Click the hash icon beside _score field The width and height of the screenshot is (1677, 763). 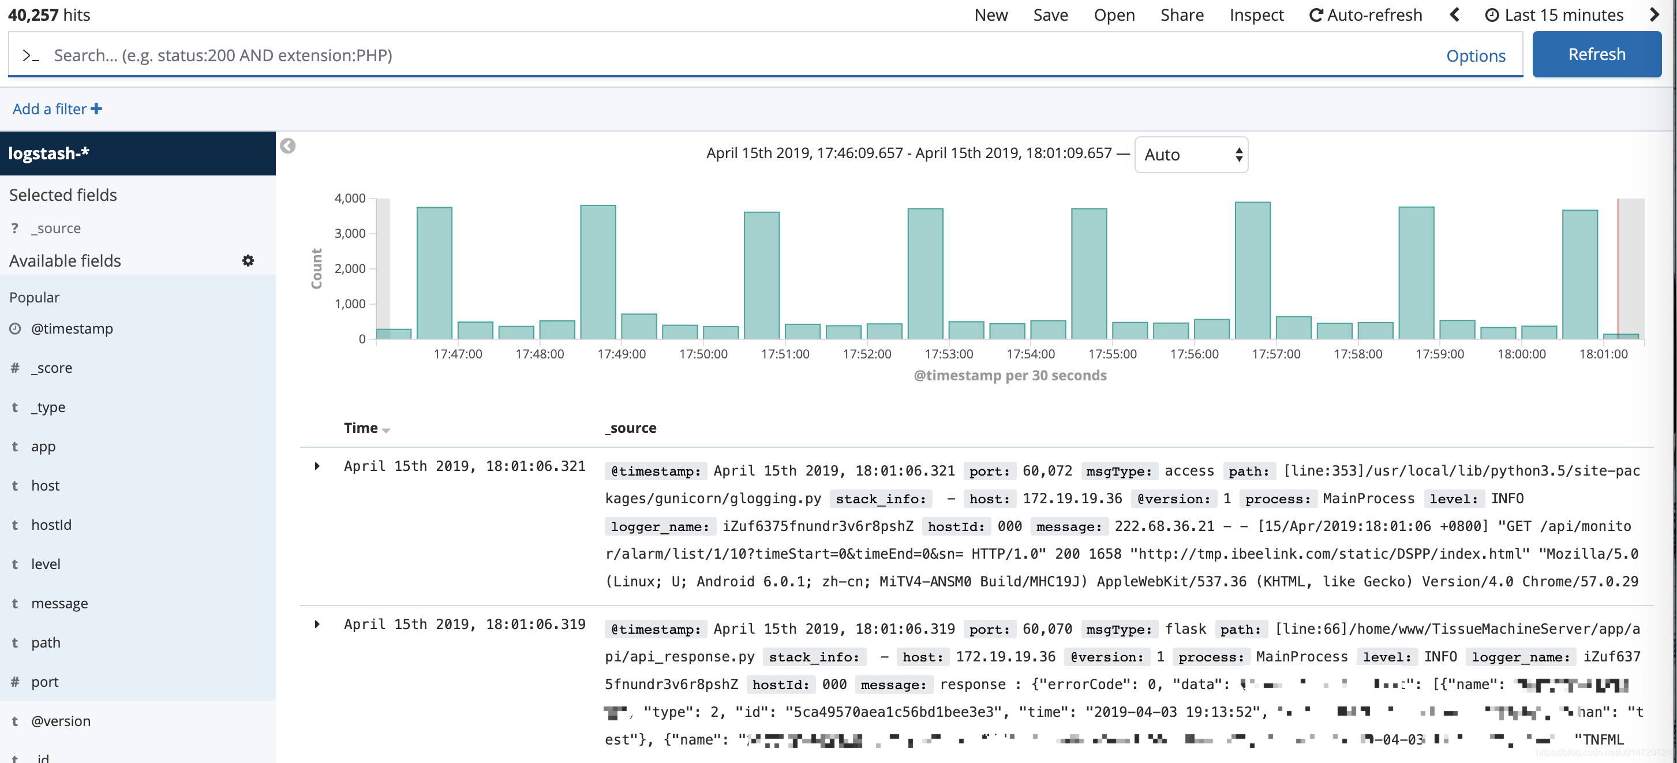[14, 367]
